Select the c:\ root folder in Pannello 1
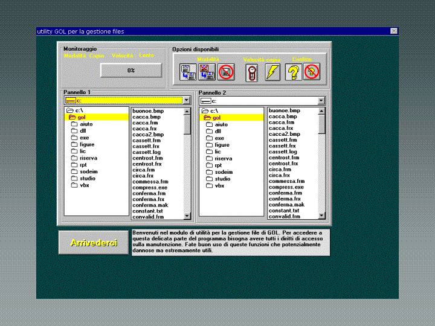Screen dimensions: 435x326 click(x=79, y=111)
